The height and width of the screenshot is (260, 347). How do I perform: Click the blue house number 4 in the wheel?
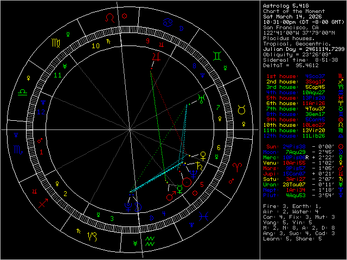click(164, 213)
